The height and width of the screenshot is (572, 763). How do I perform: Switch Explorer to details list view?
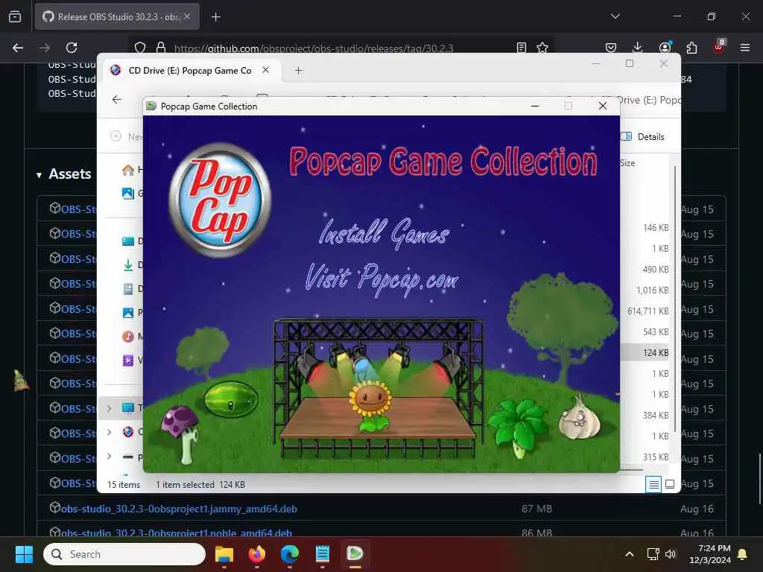pos(653,484)
